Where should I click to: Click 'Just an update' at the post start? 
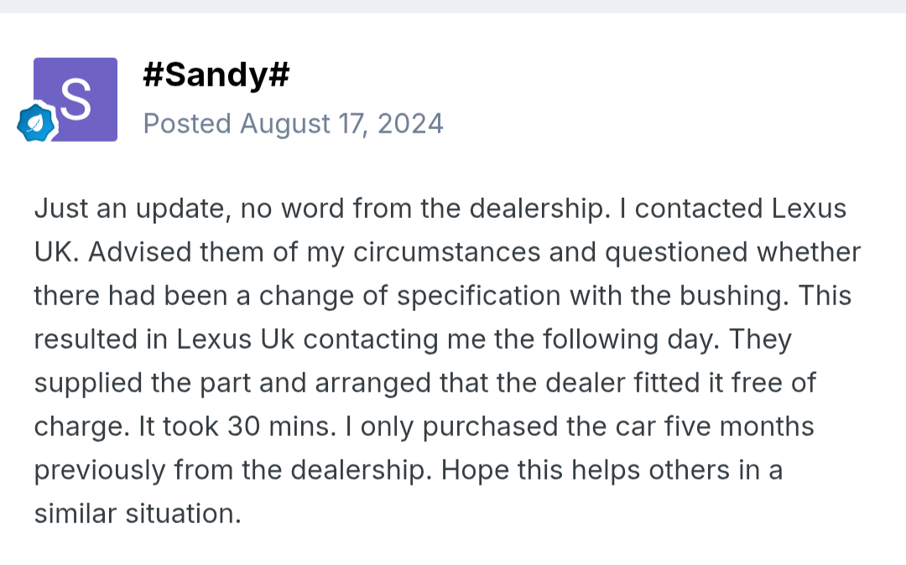tap(133, 209)
